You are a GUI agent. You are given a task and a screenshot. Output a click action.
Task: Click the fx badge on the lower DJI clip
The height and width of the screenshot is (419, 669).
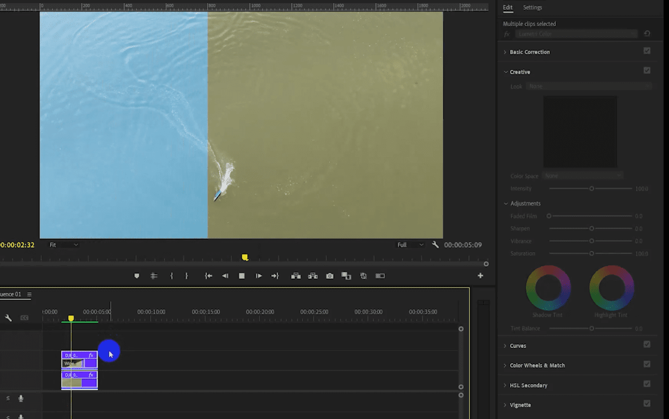[x=91, y=375]
